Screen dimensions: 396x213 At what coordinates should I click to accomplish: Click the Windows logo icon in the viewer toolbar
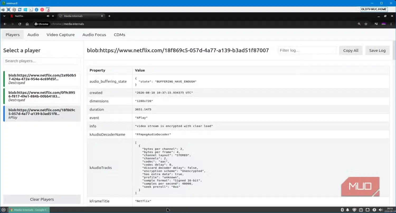click(x=25, y=10)
